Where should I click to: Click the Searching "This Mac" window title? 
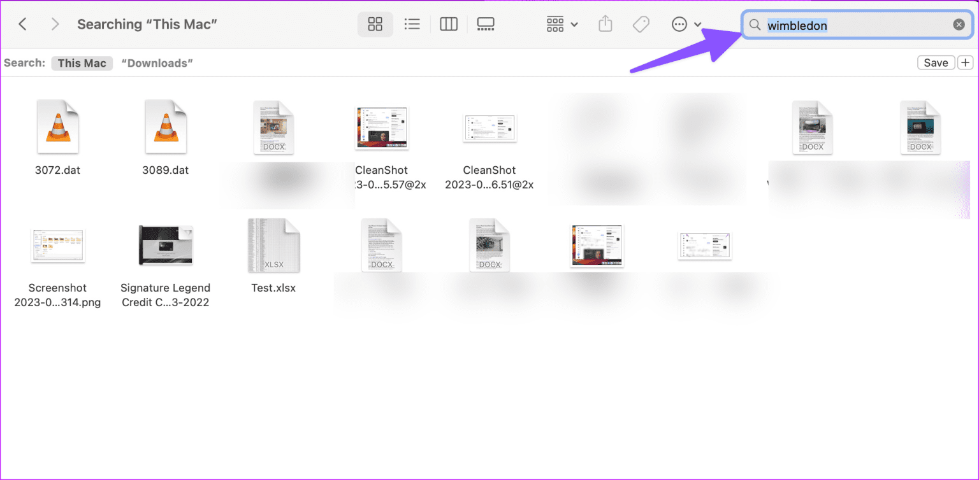tap(147, 24)
